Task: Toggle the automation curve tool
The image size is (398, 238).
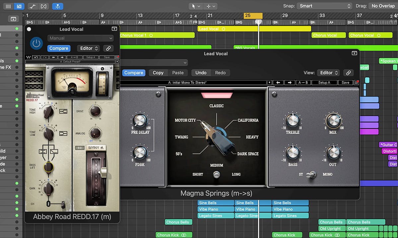Action: tap(33, 6)
